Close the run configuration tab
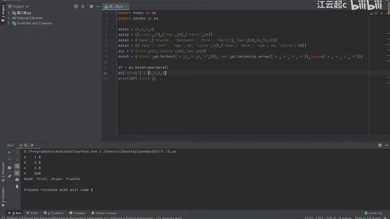 tap(37, 145)
